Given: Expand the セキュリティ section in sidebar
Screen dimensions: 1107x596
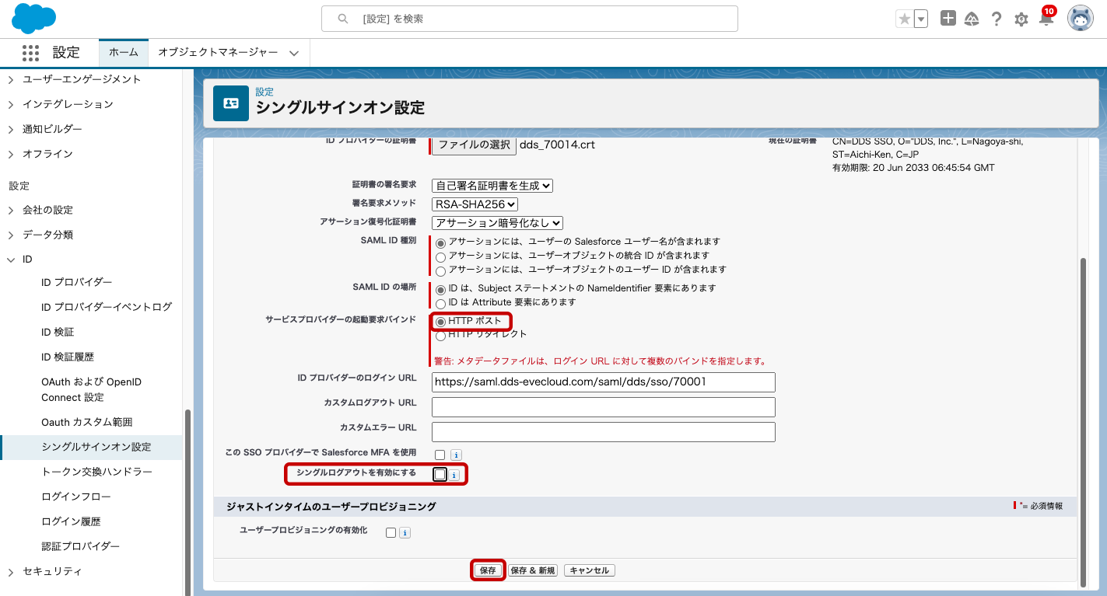Looking at the screenshot, I should click(11, 572).
